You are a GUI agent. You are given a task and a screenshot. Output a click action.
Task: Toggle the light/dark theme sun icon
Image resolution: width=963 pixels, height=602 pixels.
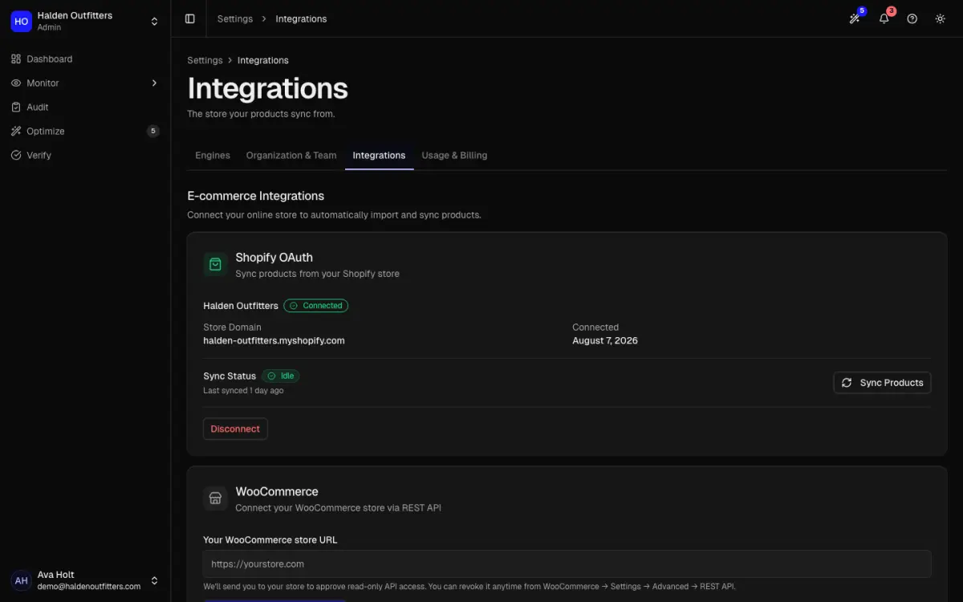pos(940,18)
